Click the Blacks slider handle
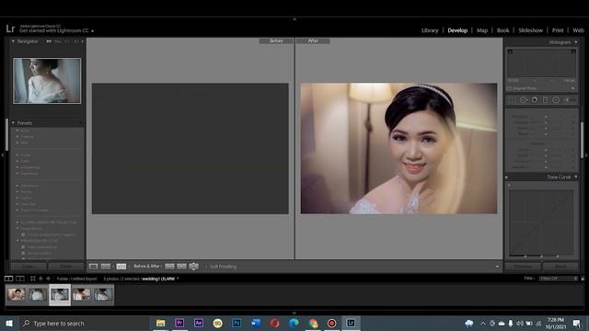The image size is (589, 331). coord(546,134)
